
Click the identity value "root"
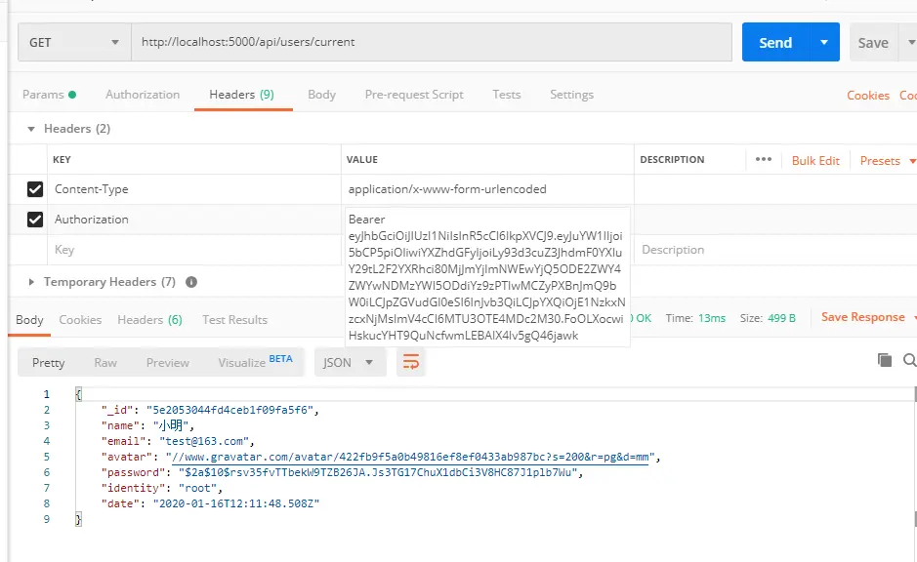pos(197,488)
